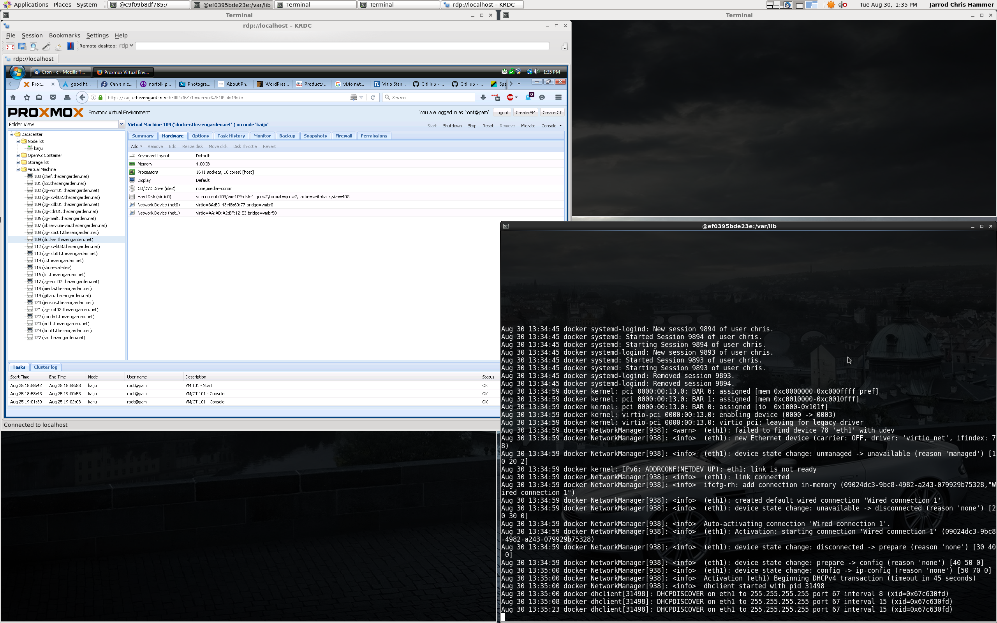The image size is (997, 623).
Task: Reload the Proxmox page
Action: [373, 98]
